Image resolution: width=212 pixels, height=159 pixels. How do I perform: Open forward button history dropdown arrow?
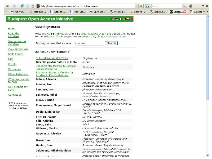pyautogui.click(x=18, y=6)
